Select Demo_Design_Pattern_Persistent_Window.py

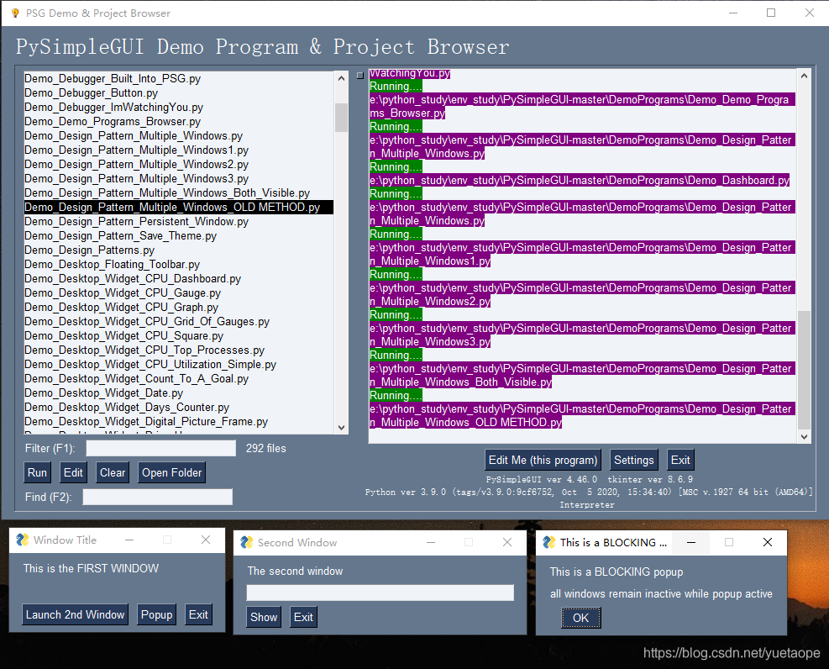point(179,221)
